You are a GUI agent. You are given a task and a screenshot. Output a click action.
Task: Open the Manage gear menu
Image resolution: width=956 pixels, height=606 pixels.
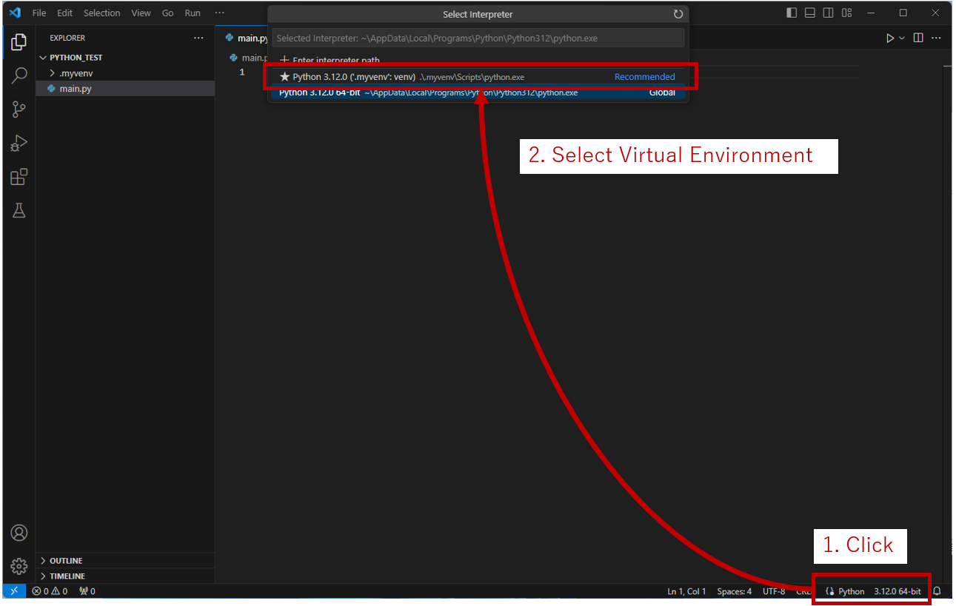pos(19,567)
